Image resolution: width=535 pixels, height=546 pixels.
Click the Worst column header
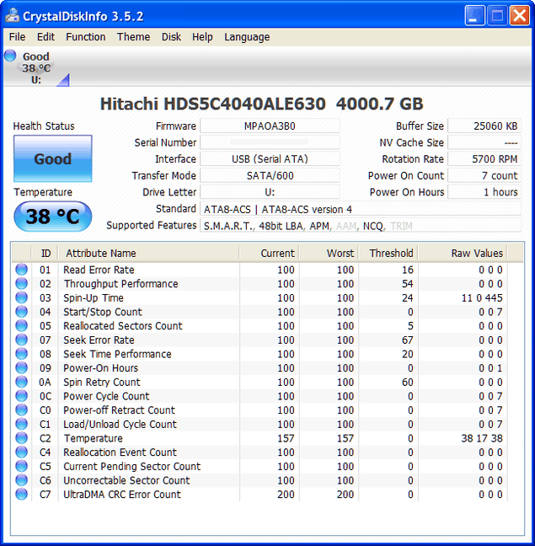tap(329, 253)
